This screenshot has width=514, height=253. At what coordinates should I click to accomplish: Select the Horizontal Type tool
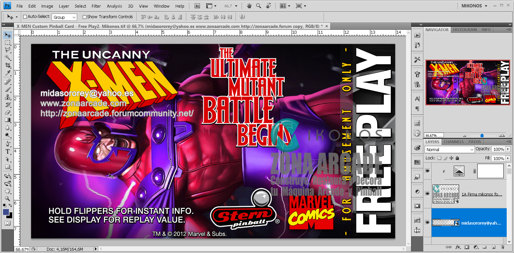[8, 151]
